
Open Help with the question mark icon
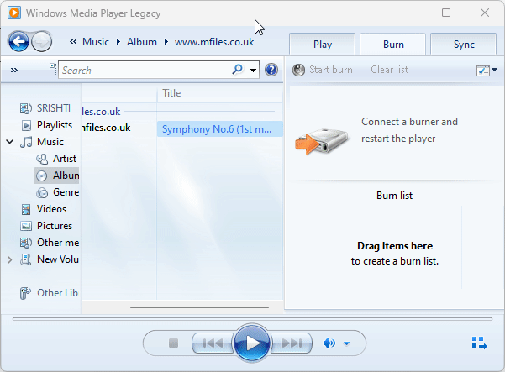click(271, 70)
